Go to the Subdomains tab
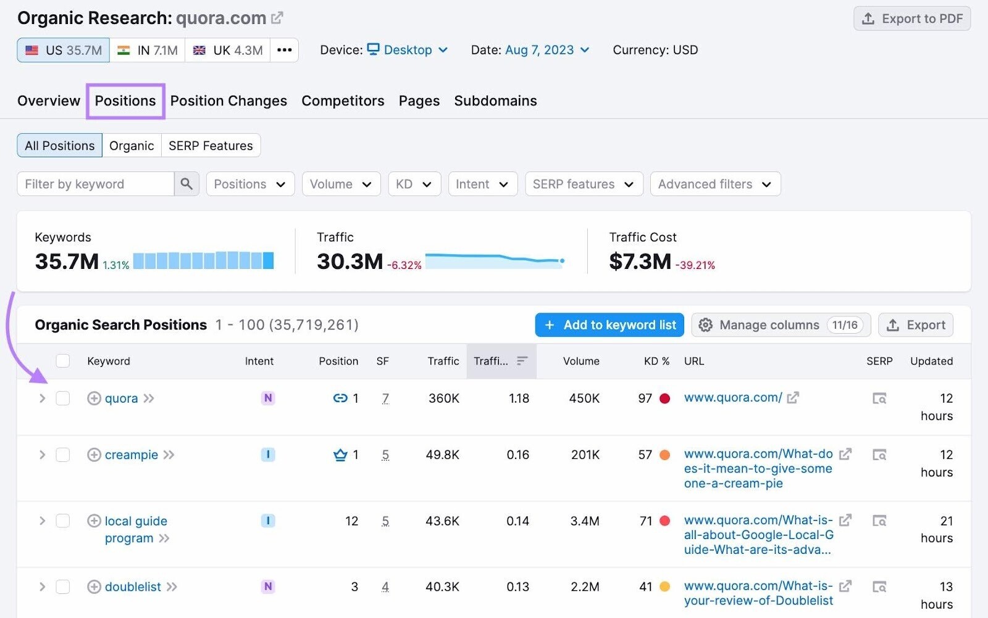This screenshot has width=988, height=618. click(495, 101)
